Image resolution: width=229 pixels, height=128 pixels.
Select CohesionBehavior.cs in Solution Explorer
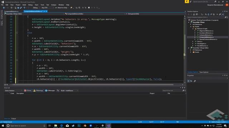(x=206, y=35)
